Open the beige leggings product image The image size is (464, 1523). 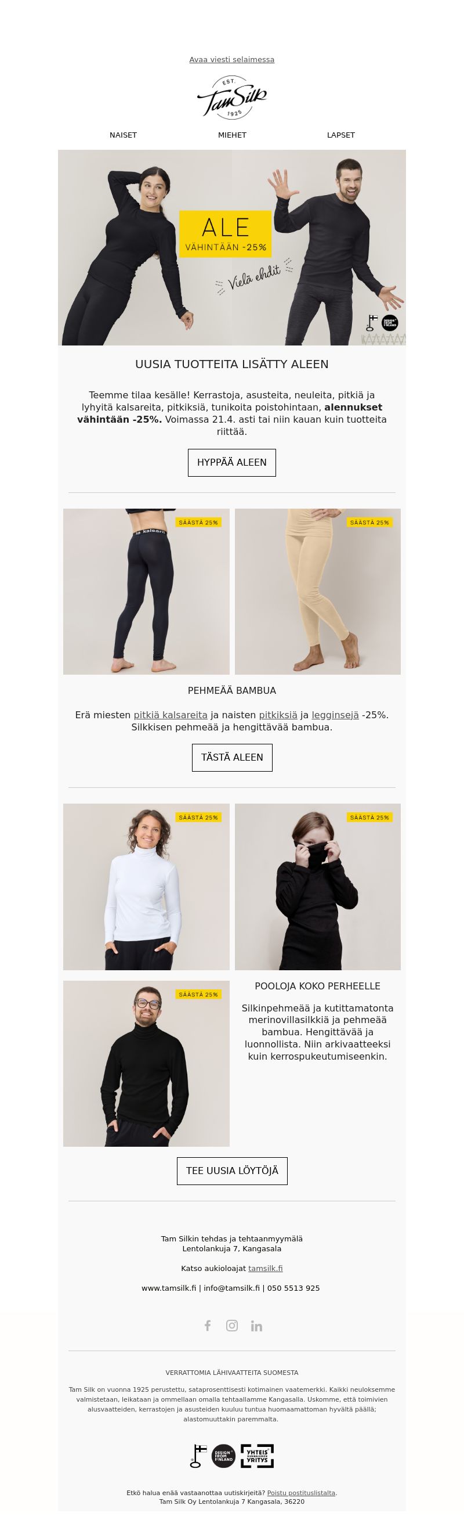click(x=318, y=591)
